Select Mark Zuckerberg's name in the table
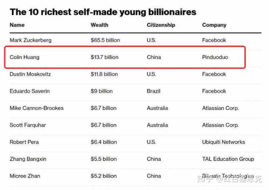This screenshot has height=190, width=269. (x=31, y=40)
